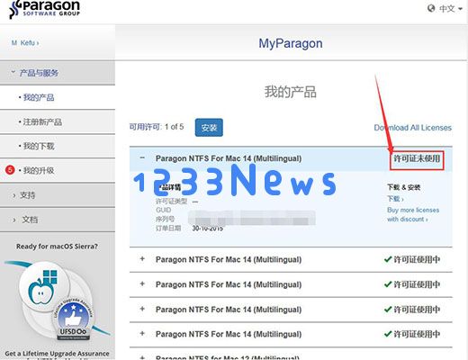Viewport: 468px width, 360px height.
Task: Expand the fourth Paragon NTFS For Mac 14 row
Action: (x=142, y=309)
